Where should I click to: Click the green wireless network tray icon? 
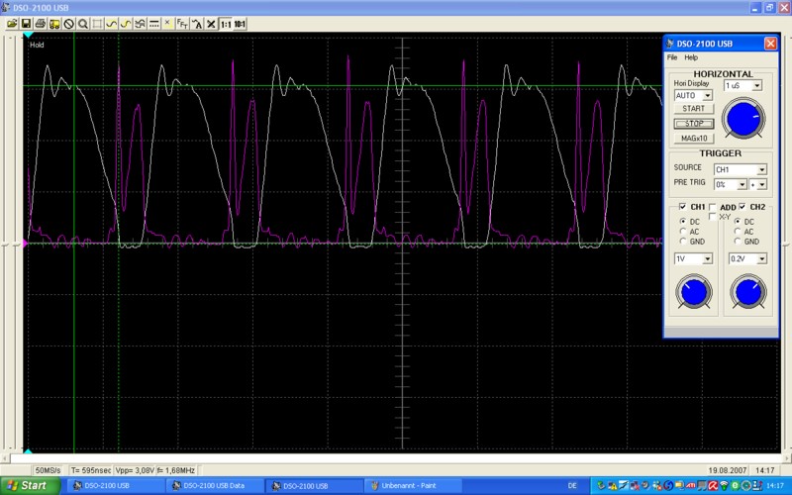724,485
